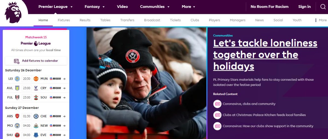The image size is (328, 139).
Task: Click the Manchester United club badge
Action: [x=36, y=79]
